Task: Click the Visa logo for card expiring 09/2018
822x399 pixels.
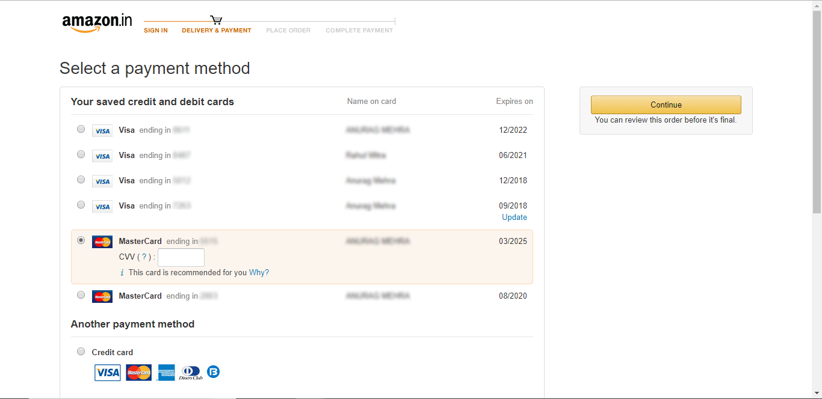Action: click(x=102, y=206)
